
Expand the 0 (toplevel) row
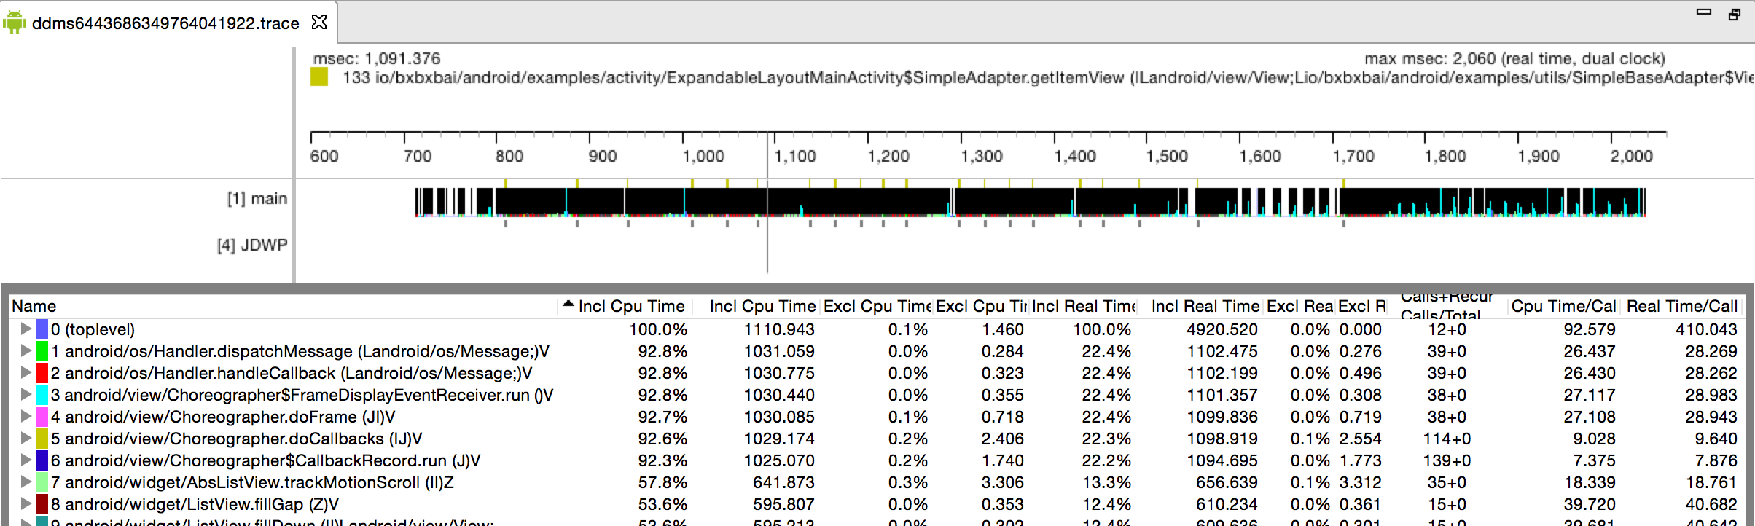(26, 329)
